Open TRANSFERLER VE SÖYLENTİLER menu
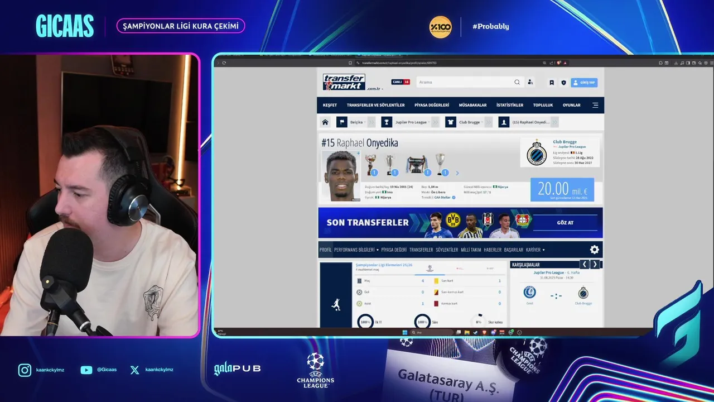The width and height of the screenshot is (714, 402). (375, 105)
